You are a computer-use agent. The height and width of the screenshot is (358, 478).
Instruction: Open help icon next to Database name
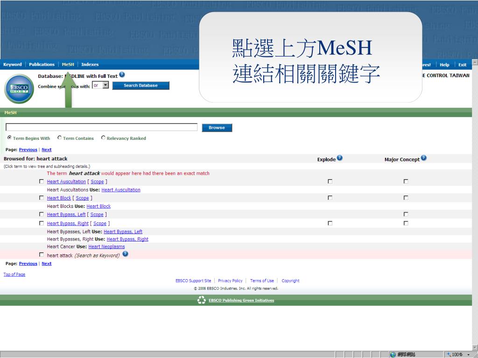point(122,75)
